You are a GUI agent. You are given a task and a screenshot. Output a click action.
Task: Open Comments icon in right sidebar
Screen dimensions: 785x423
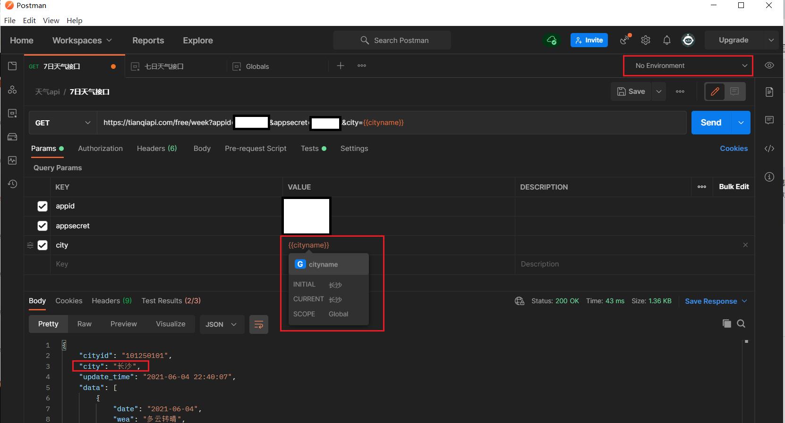pos(769,120)
